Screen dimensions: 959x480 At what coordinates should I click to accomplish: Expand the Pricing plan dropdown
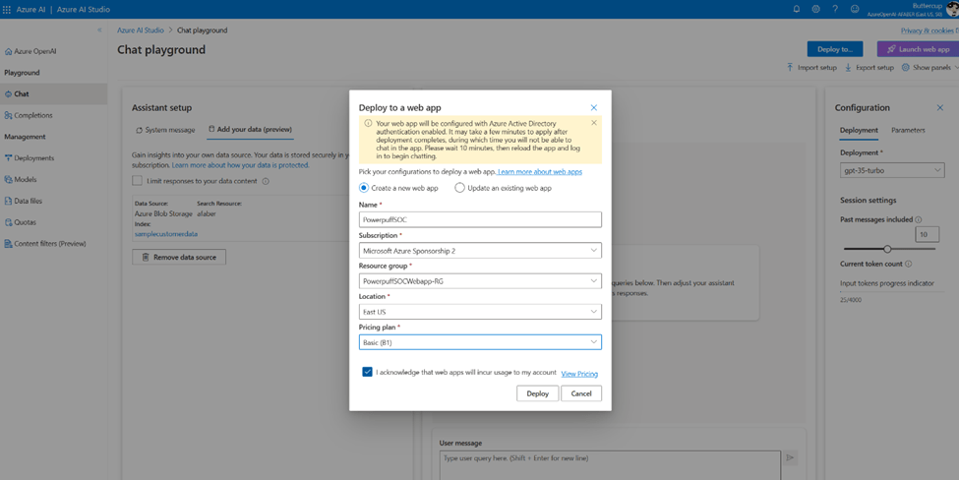coord(480,342)
